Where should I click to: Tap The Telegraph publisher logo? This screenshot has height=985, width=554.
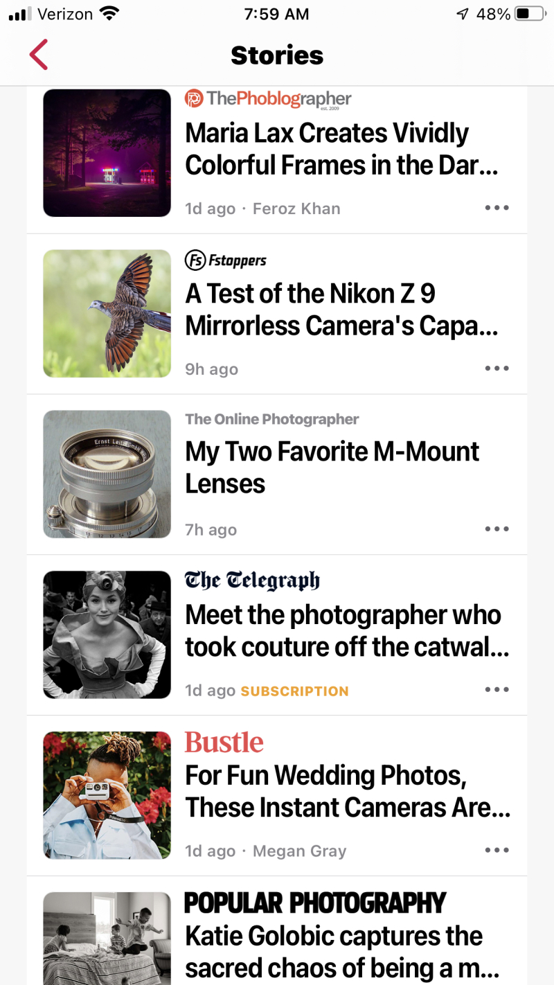pos(252,580)
